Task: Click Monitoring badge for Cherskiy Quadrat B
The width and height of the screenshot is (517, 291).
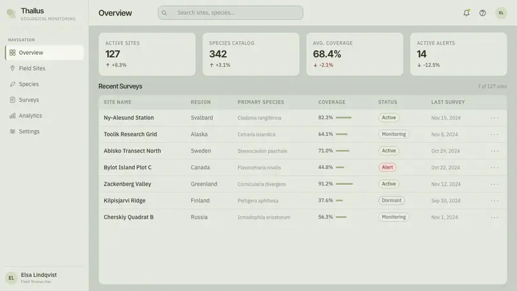Action: [x=394, y=217]
